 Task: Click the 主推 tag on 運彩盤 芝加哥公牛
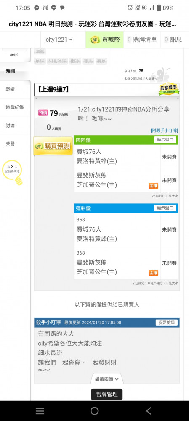(154, 273)
